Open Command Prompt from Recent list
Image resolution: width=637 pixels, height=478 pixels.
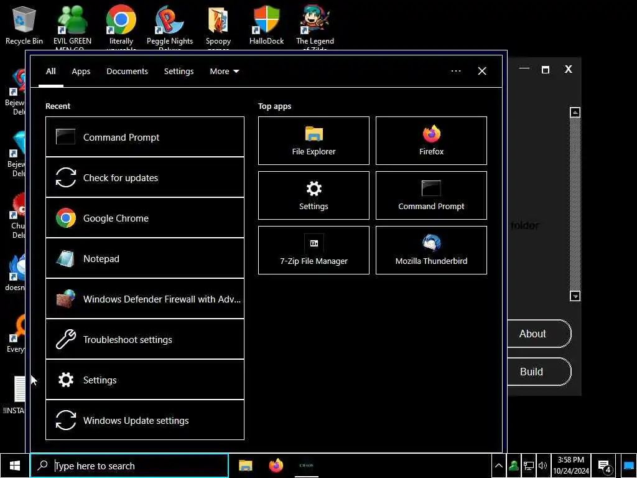point(144,136)
